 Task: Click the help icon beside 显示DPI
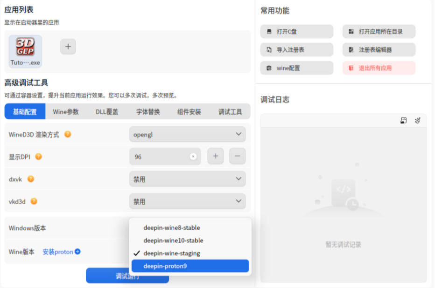[x=39, y=157]
